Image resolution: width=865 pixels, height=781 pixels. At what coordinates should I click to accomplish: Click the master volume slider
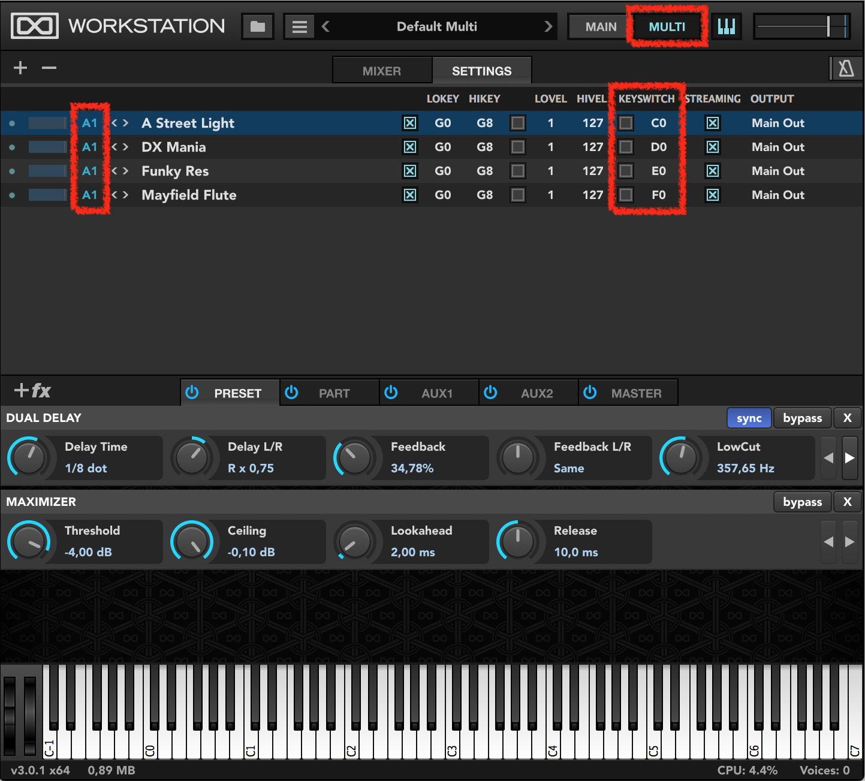pos(802,26)
